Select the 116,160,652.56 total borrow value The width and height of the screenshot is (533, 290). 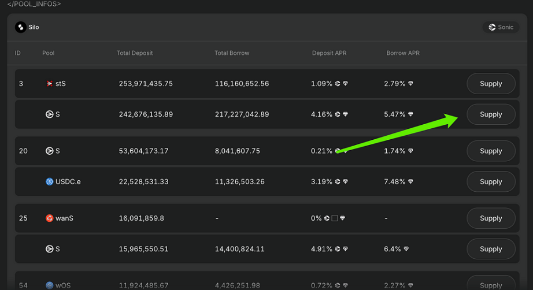click(242, 84)
